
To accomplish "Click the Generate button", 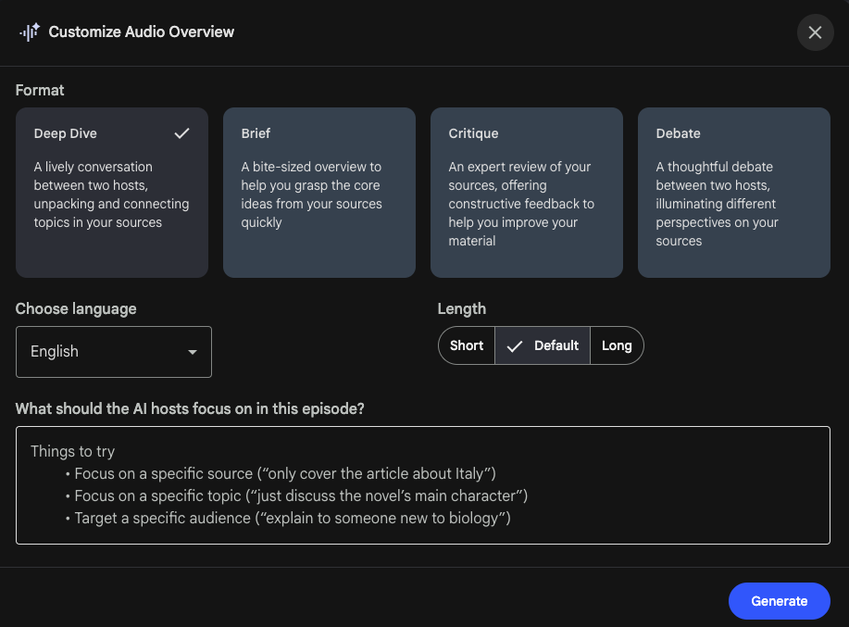I will pyautogui.click(x=779, y=600).
